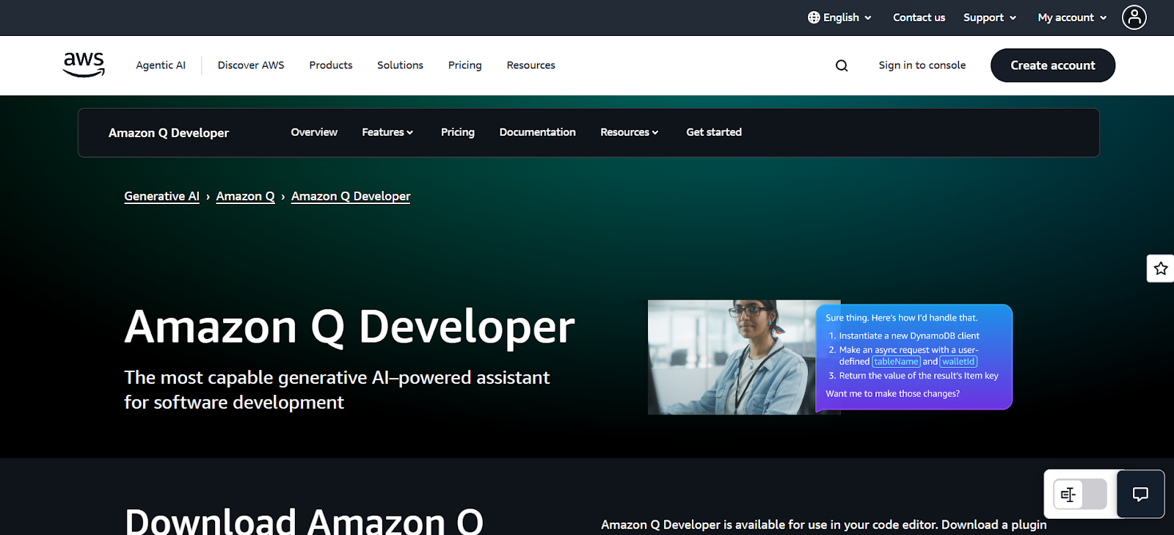Expand the Features dropdown

[387, 132]
